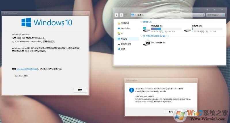Click the Information dialog title bar
The image size is (230, 123).
161,80
